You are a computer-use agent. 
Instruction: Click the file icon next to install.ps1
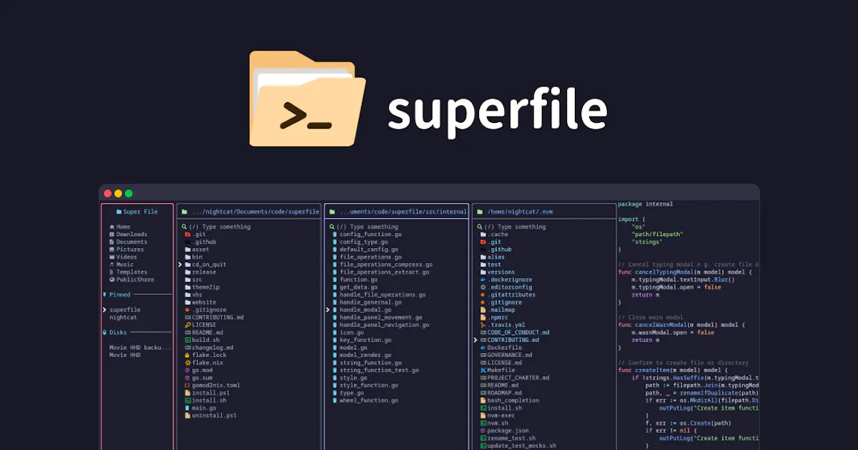(x=187, y=393)
